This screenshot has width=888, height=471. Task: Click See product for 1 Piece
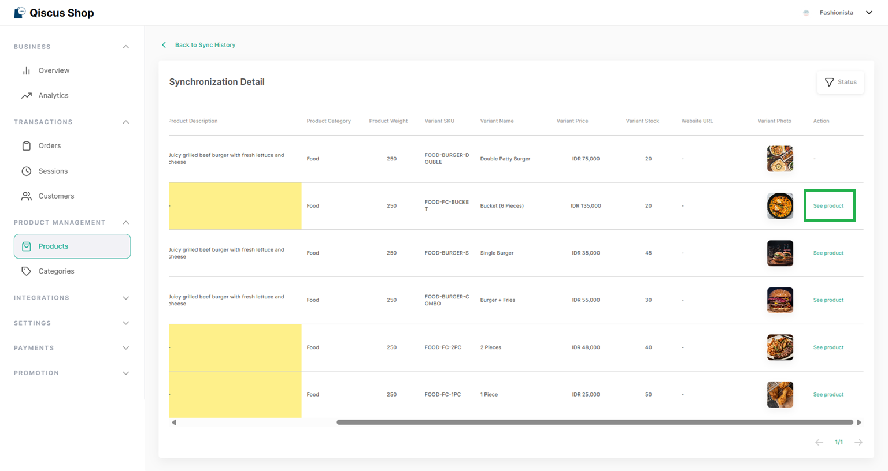(x=828, y=395)
